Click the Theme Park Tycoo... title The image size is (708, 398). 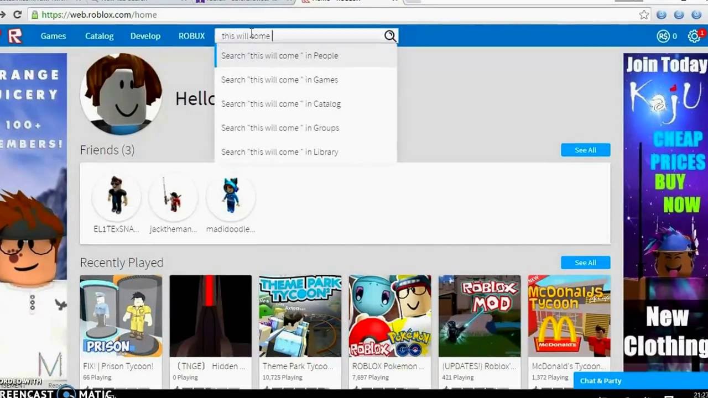click(x=298, y=366)
